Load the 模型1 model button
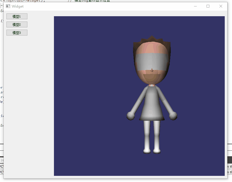The width and height of the screenshot is (232, 182). pyautogui.click(x=17, y=16)
